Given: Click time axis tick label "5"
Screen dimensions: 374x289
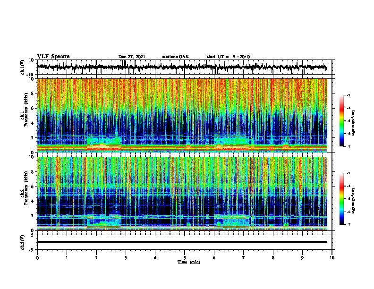Looking at the screenshot, I should [x=185, y=258].
